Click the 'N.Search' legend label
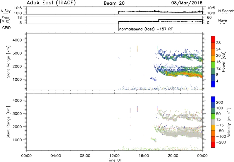 tap(226, 11)
